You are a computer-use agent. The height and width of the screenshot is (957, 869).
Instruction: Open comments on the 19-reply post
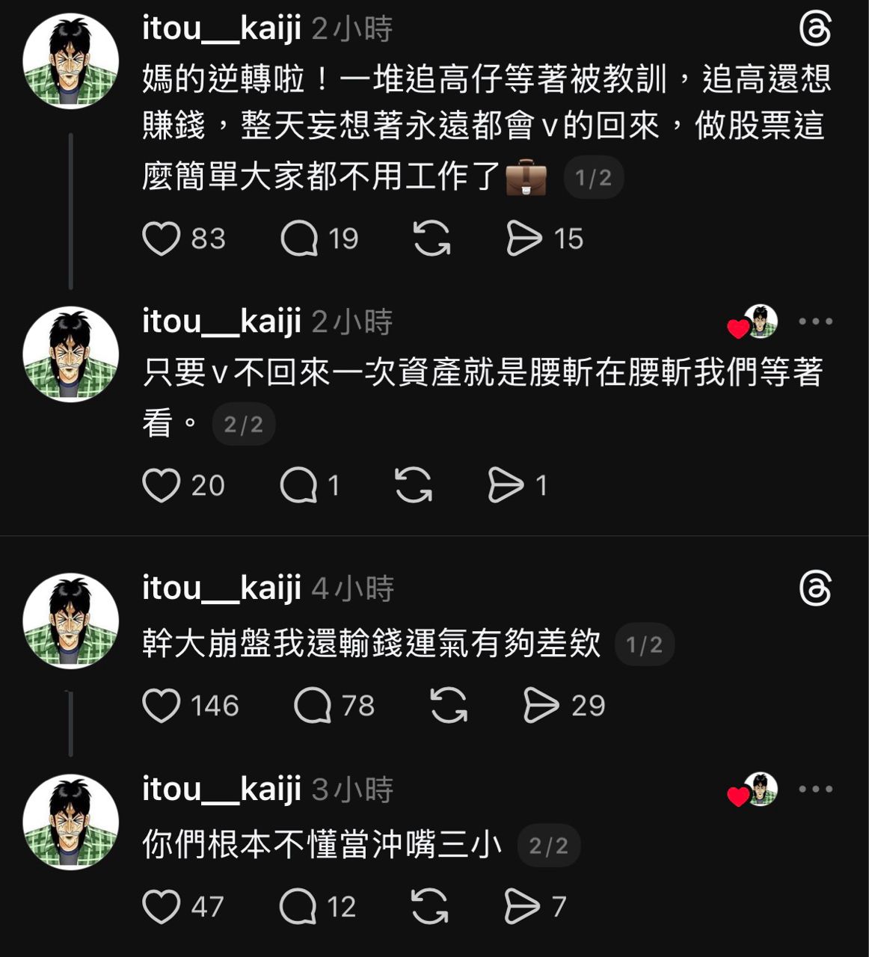(x=299, y=239)
